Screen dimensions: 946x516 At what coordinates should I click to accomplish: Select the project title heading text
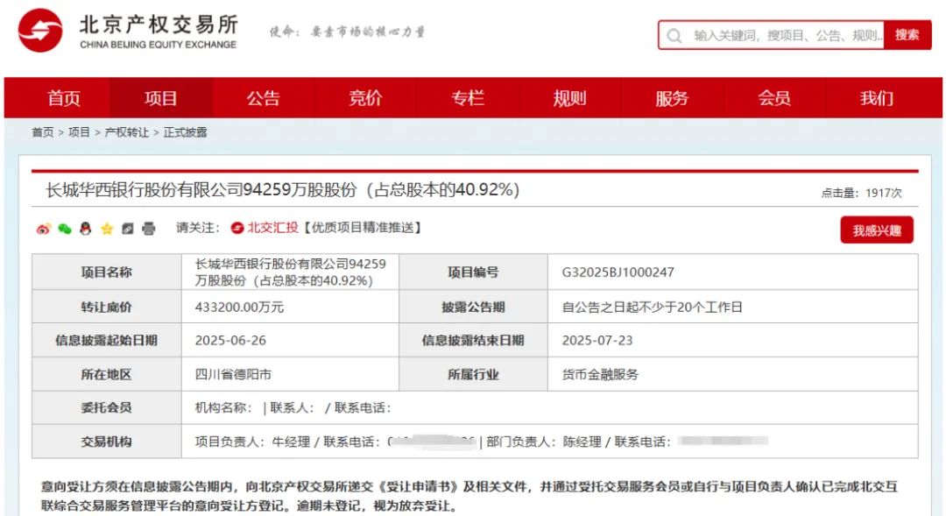click(282, 190)
